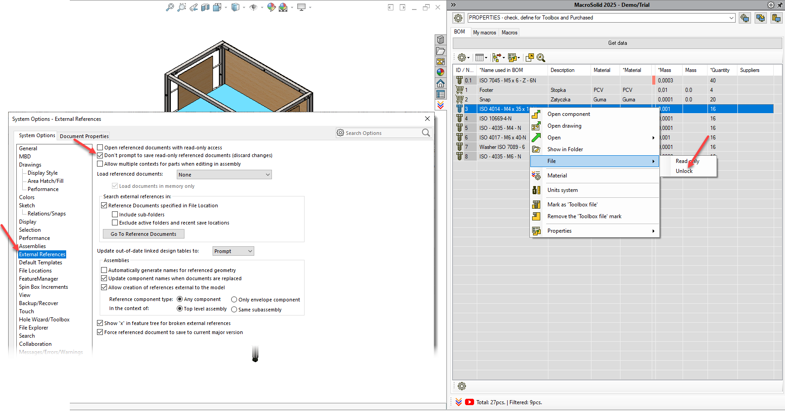Click the Zoom to Fit icon
785x411 pixels.
pos(170,7)
